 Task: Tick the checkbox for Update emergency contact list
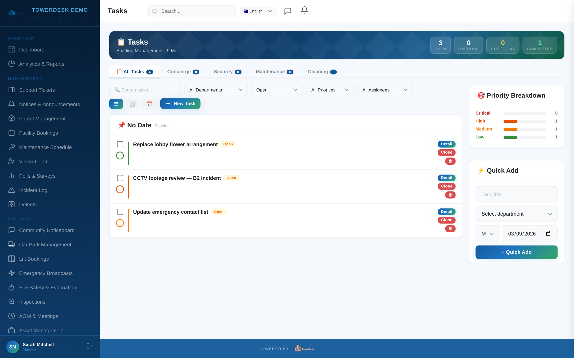[x=120, y=212]
